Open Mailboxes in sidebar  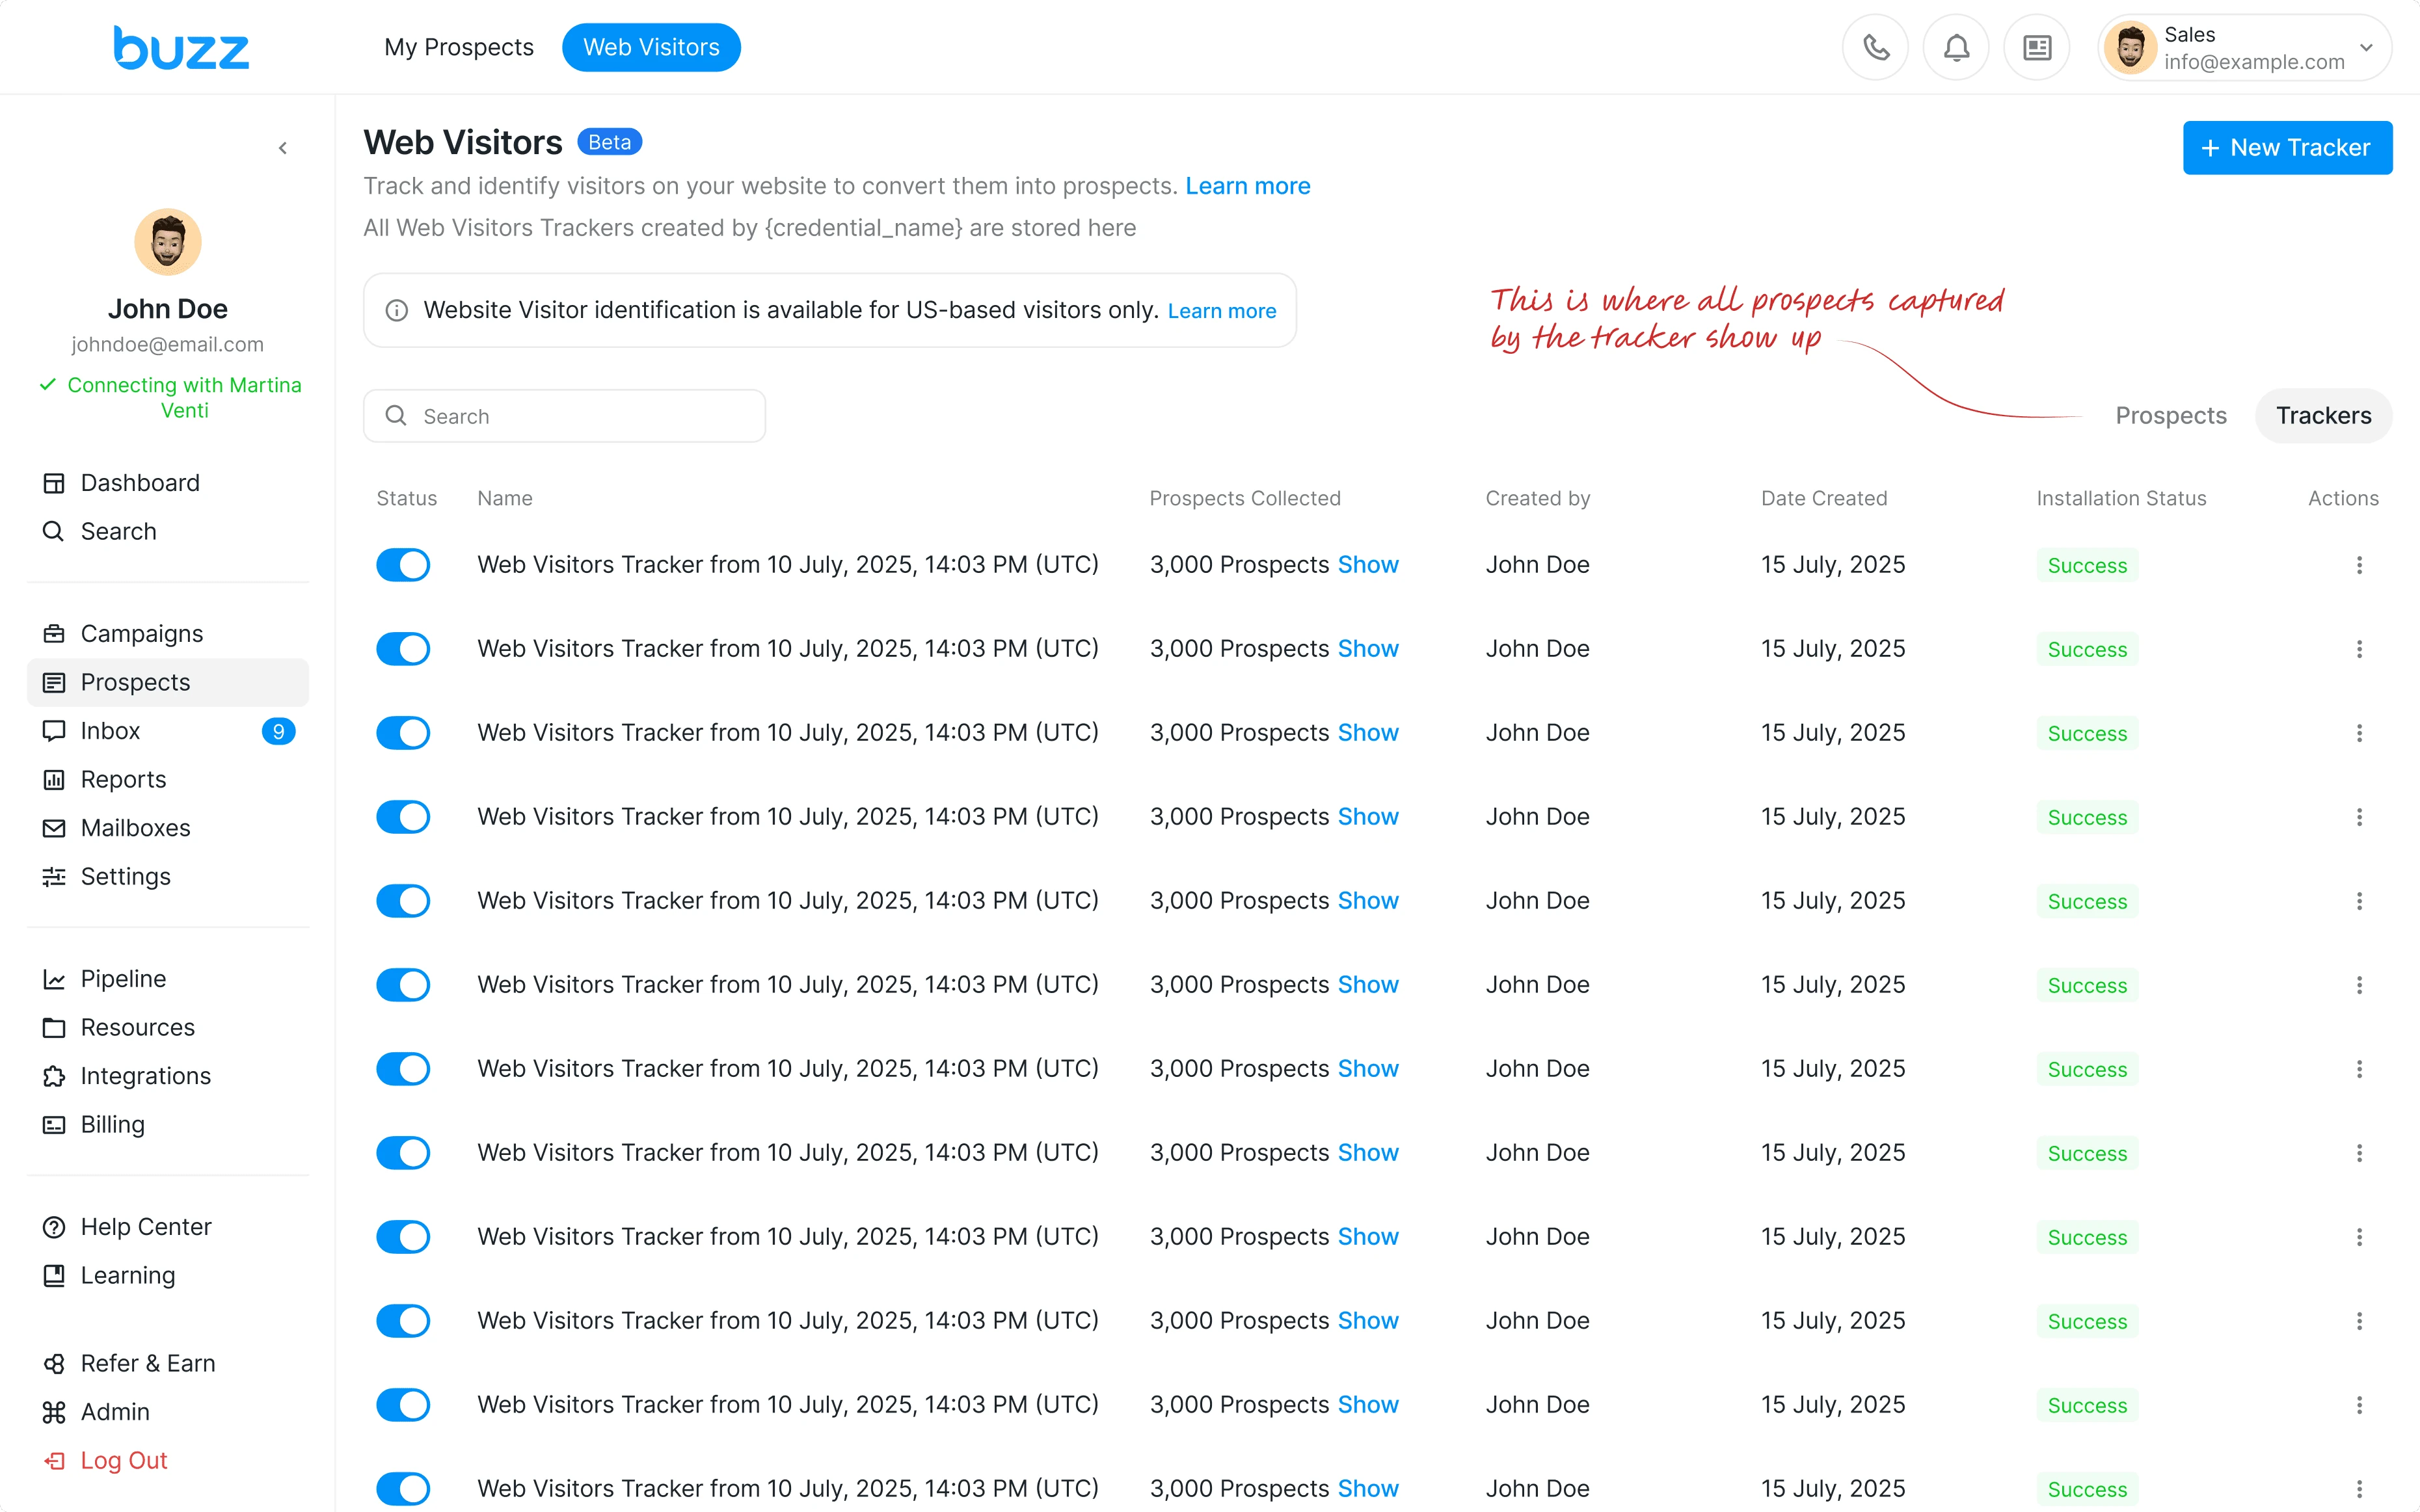168,828
